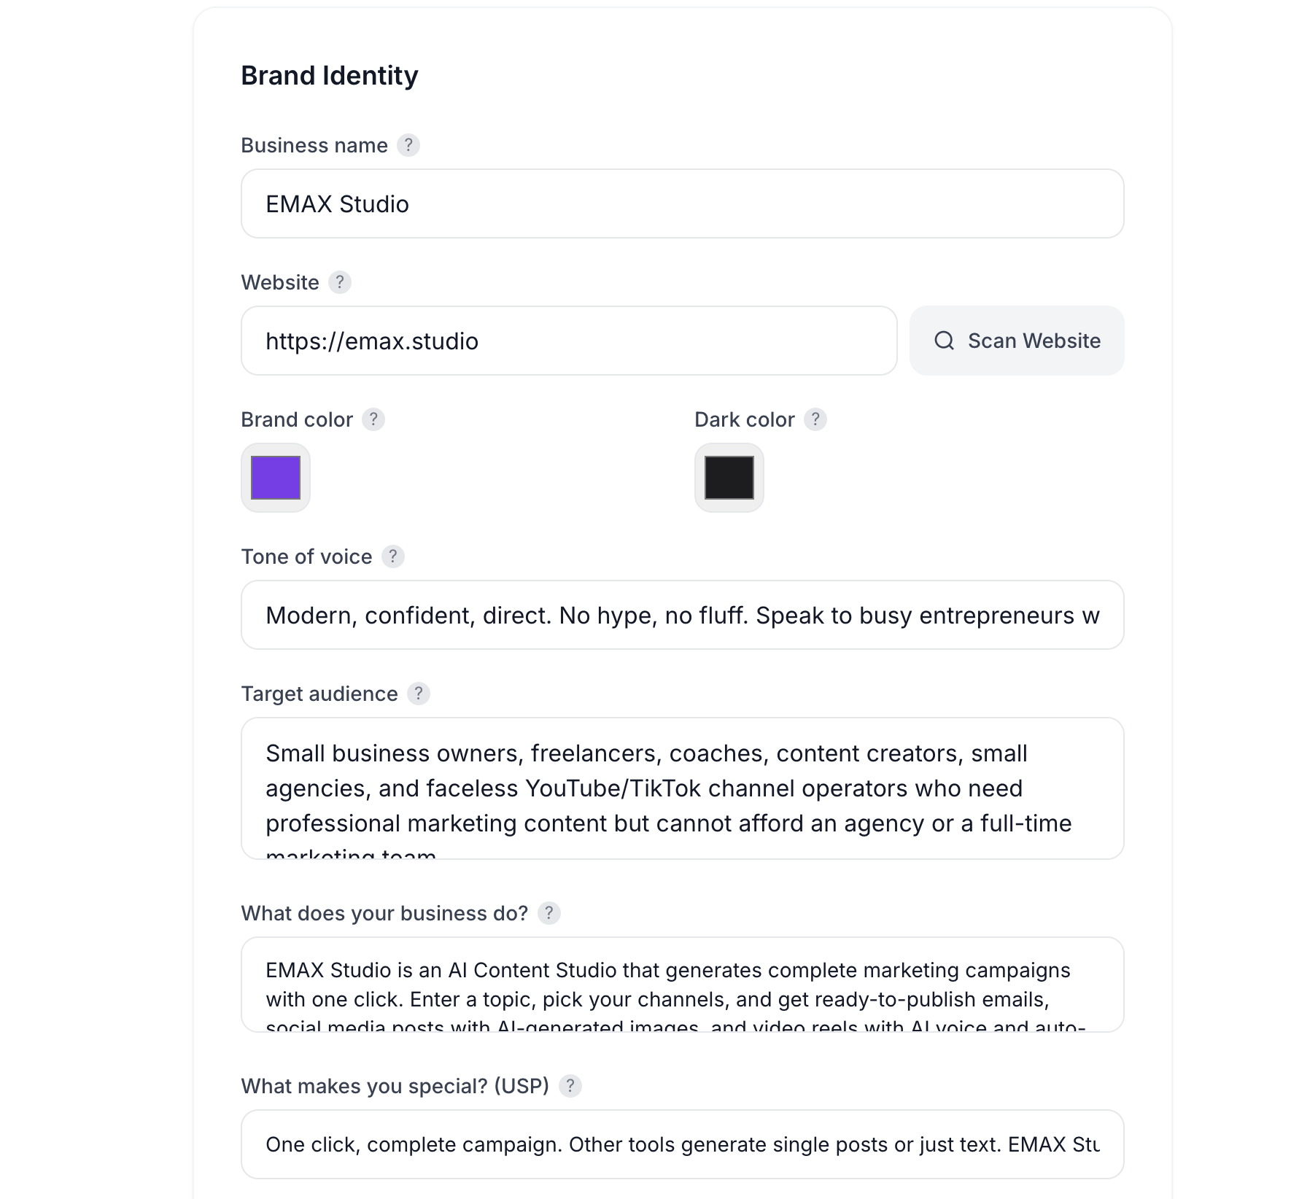
Task: Edit the Target audience description box
Action: (681, 788)
